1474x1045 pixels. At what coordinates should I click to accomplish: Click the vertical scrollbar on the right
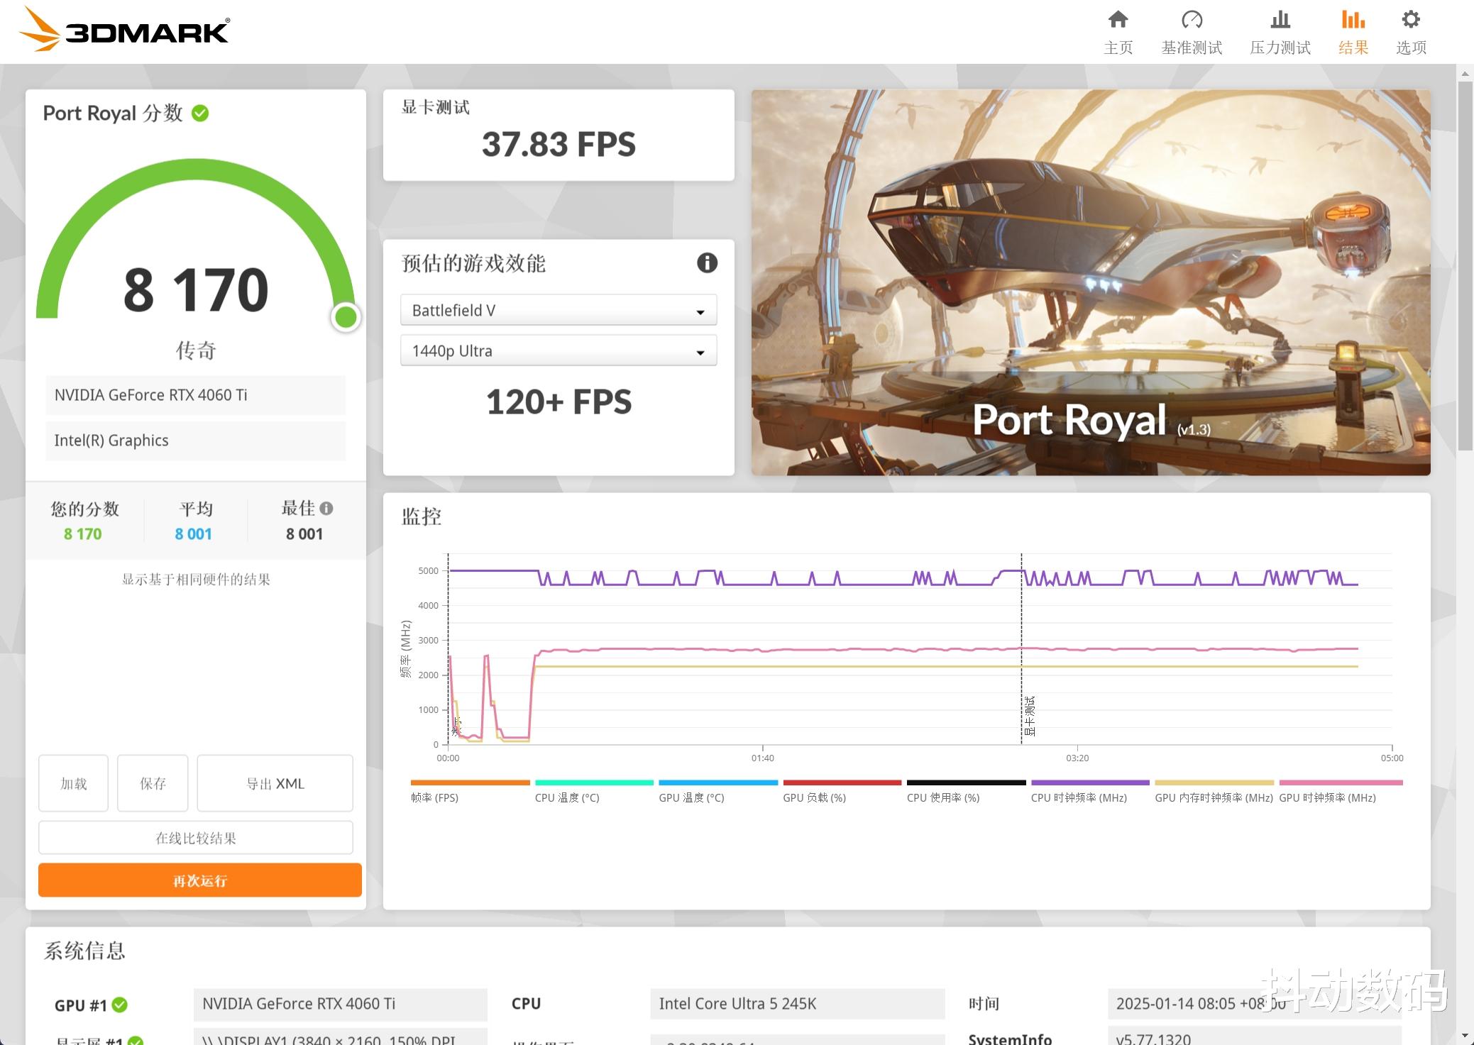pyautogui.click(x=1465, y=266)
